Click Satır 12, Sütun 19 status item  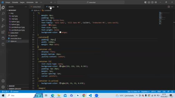133,91
